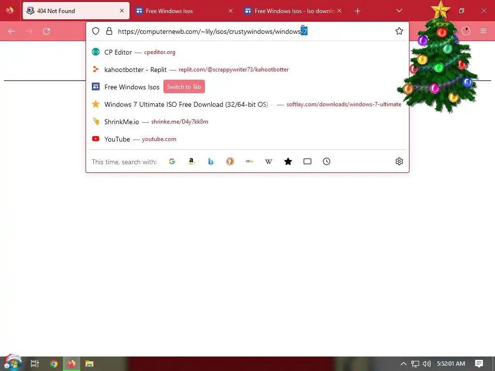
Task: Click the round icon beside the hamburger menu
Action: click(x=466, y=31)
